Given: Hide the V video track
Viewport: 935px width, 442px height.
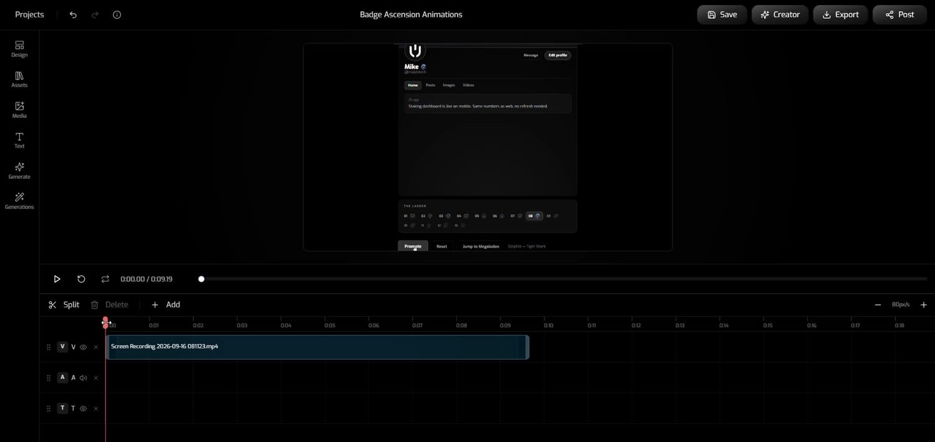Looking at the screenshot, I should (83, 347).
